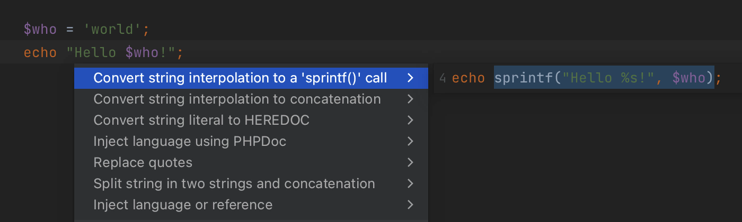Place the cursor in the 'world' string literal
Viewport: 742px width, 222px height.
(x=113, y=29)
